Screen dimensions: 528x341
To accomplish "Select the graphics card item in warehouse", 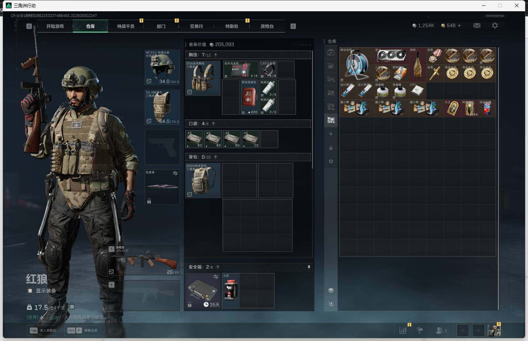I will point(391,56).
